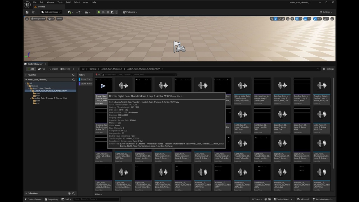Select the translate move gizmo tool

point(275,19)
